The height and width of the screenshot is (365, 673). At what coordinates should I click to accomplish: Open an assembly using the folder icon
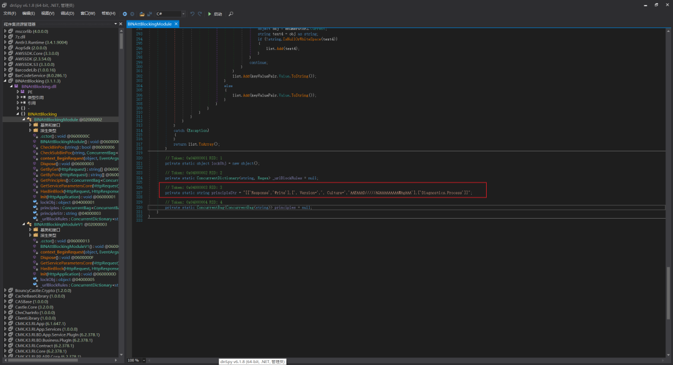click(x=141, y=14)
